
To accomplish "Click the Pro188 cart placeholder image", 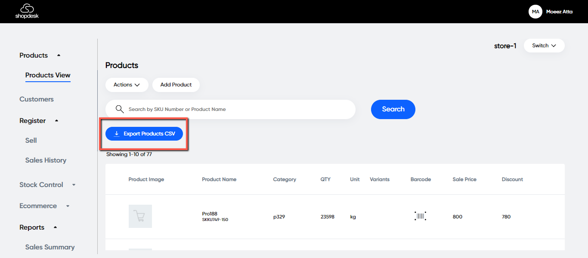I will coord(140,216).
